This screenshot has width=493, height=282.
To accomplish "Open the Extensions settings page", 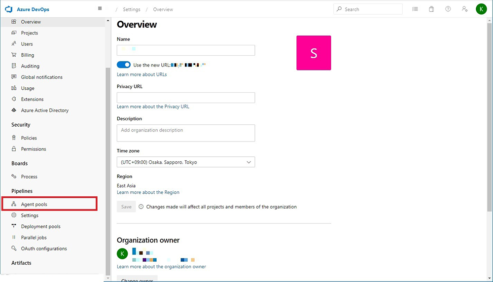I will point(32,100).
